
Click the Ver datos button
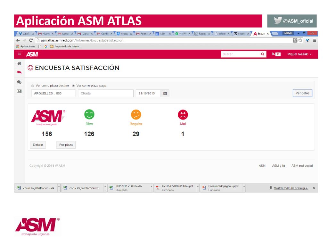pyautogui.click(x=302, y=93)
